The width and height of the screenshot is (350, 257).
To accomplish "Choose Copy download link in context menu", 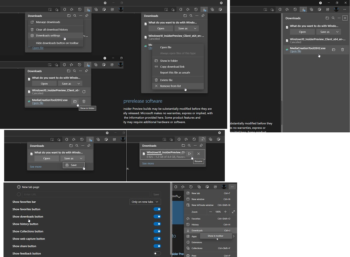I will (x=178, y=67).
